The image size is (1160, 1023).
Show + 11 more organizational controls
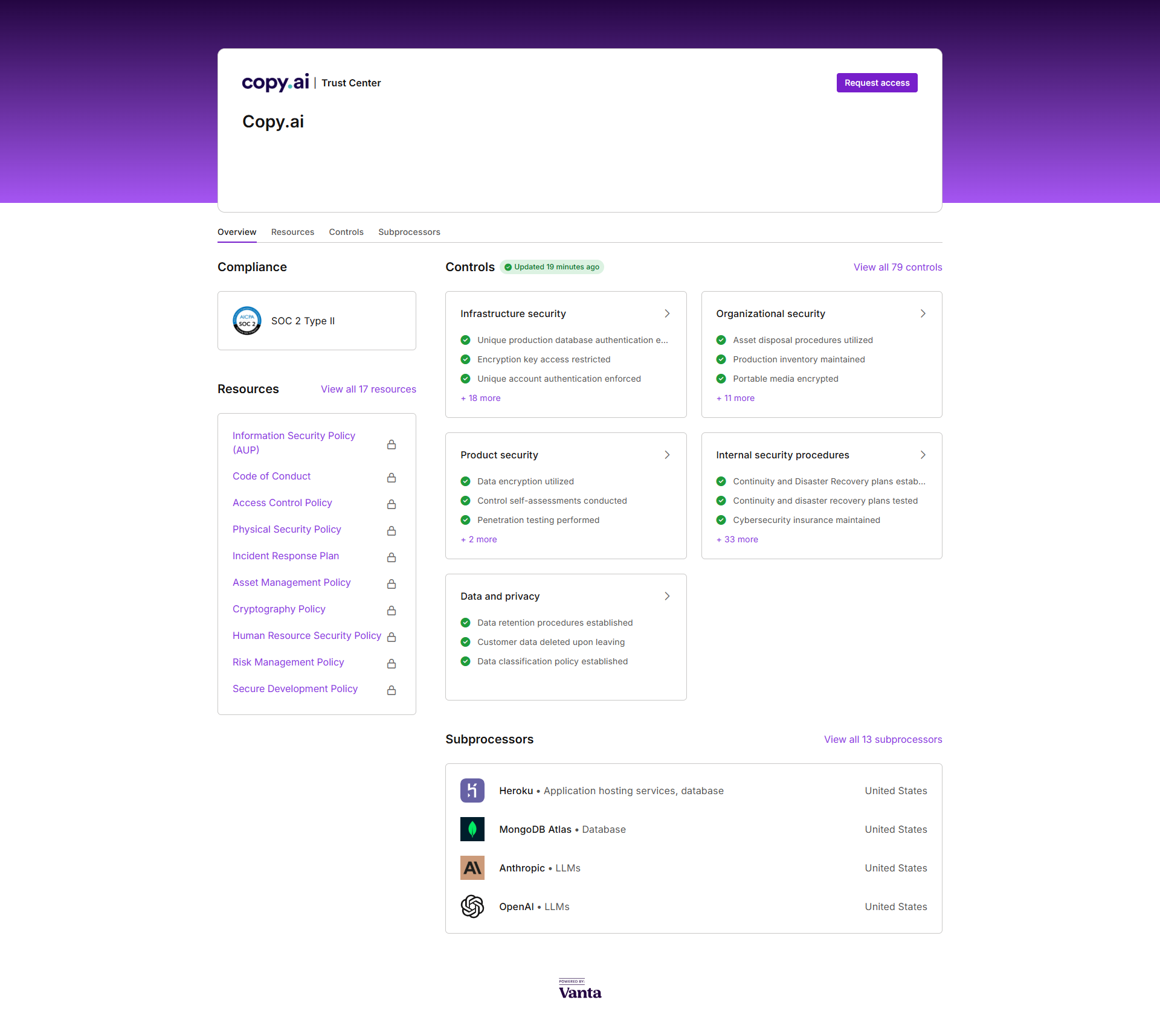tap(735, 398)
